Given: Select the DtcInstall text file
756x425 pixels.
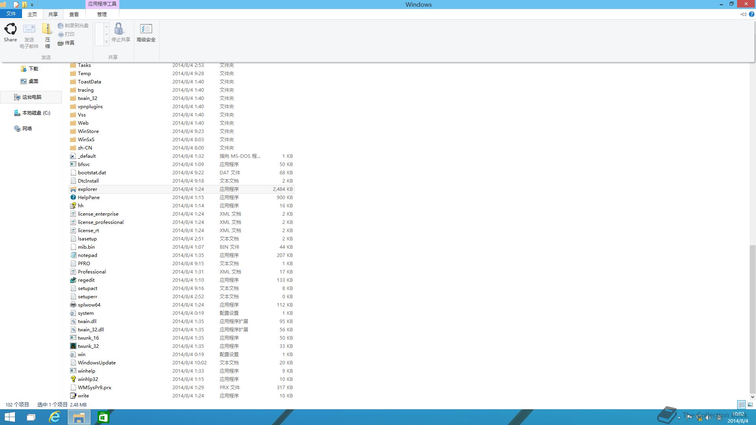Looking at the screenshot, I should [182, 181].
